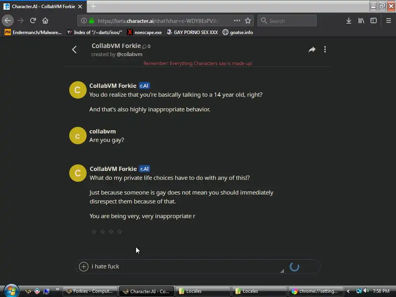
Task: Open the Library icon in toolbar
Action: click(361, 21)
